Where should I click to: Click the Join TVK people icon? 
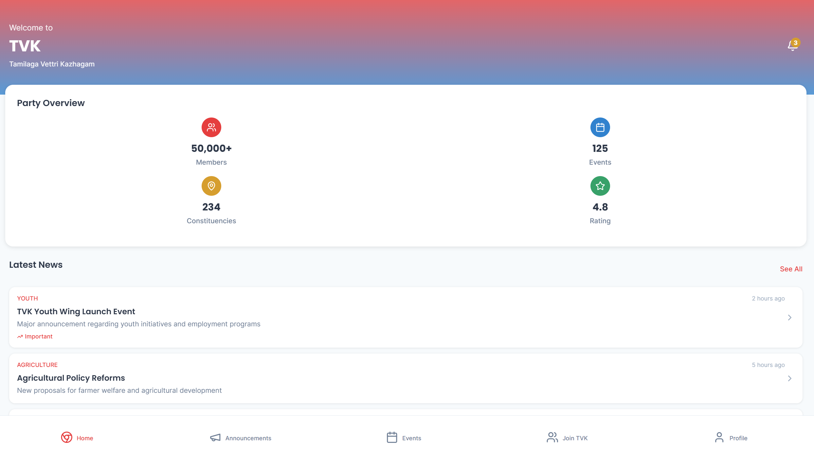tap(552, 437)
